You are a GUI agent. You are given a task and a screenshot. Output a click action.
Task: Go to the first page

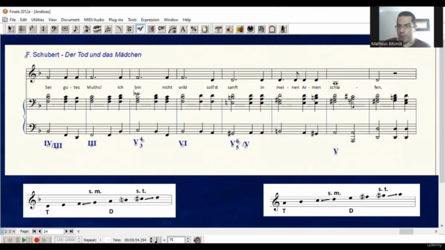(34, 231)
